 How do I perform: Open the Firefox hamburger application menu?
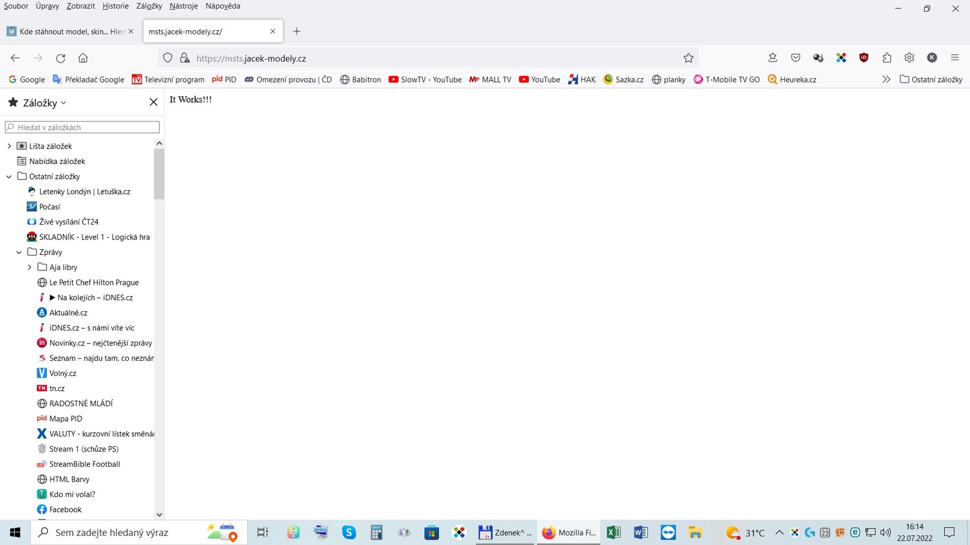click(x=955, y=58)
